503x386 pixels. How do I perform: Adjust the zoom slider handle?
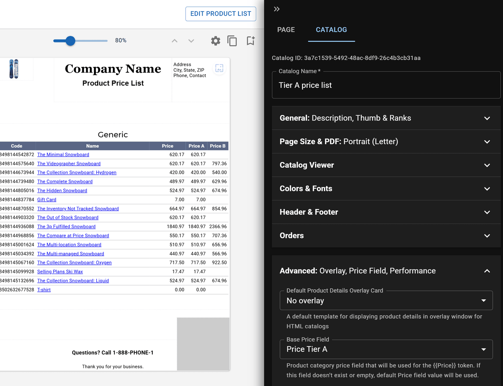click(x=70, y=41)
